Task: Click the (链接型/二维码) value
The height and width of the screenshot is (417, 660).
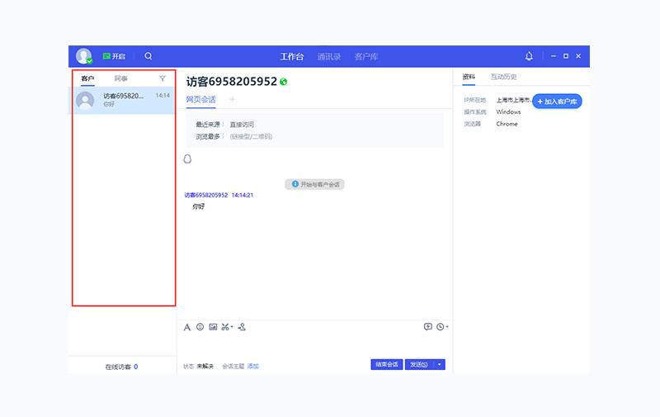Action: [251, 136]
